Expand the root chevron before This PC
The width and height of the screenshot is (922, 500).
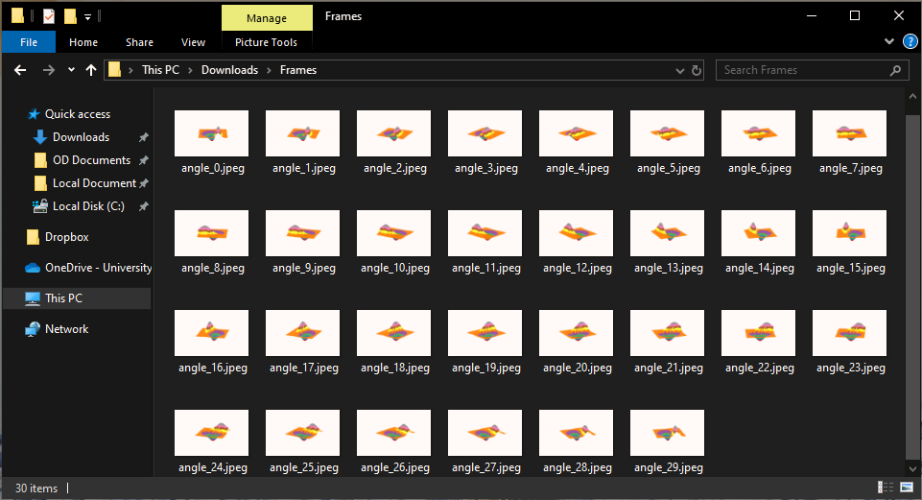(131, 71)
